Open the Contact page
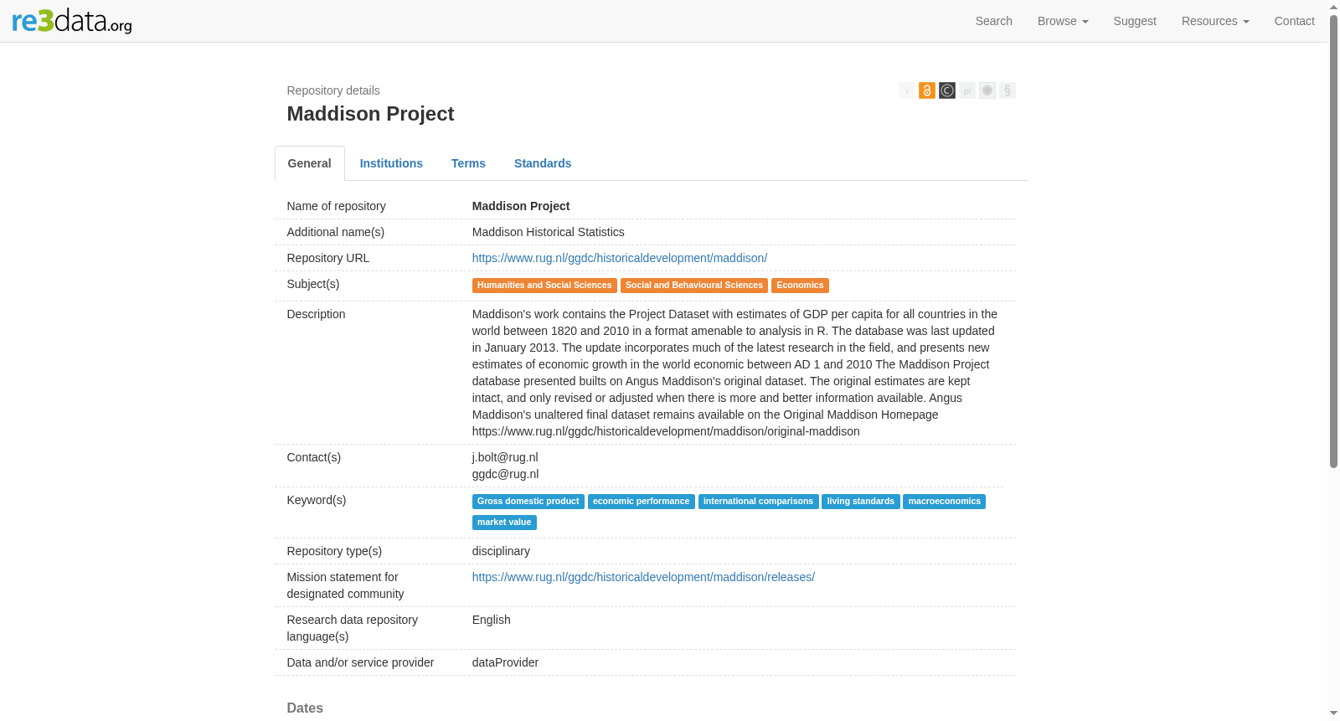Image resolution: width=1340 pixels, height=721 pixels. point(1294,21)
